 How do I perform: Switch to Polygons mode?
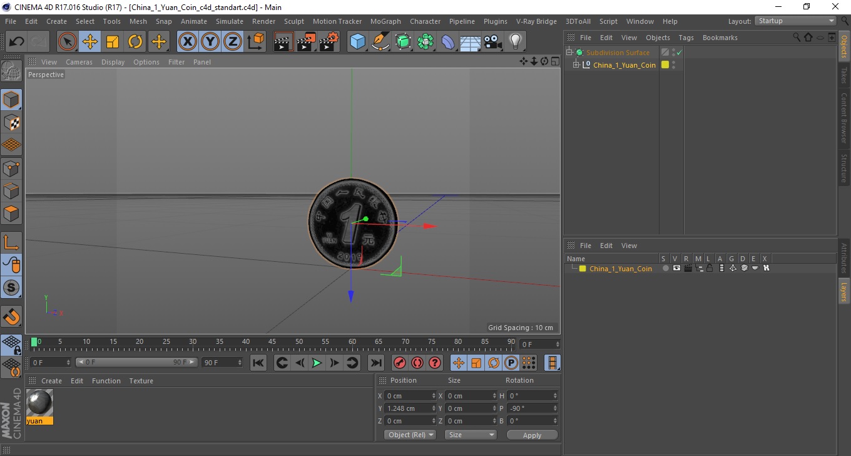point(12,213)
